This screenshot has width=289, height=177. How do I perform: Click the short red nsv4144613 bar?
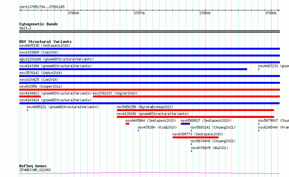(x=30, y=96)
